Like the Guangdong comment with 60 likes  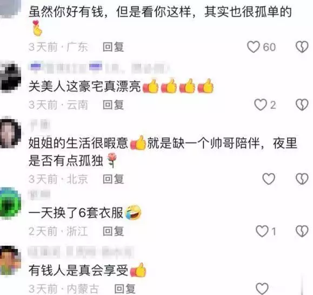point(254,47)
